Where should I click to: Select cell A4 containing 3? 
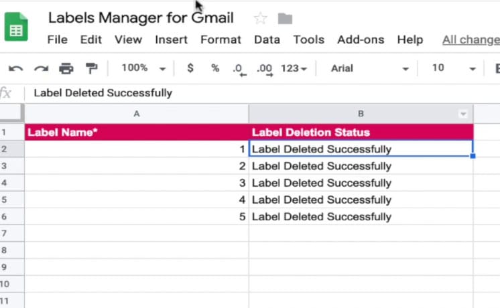[137, 183]
